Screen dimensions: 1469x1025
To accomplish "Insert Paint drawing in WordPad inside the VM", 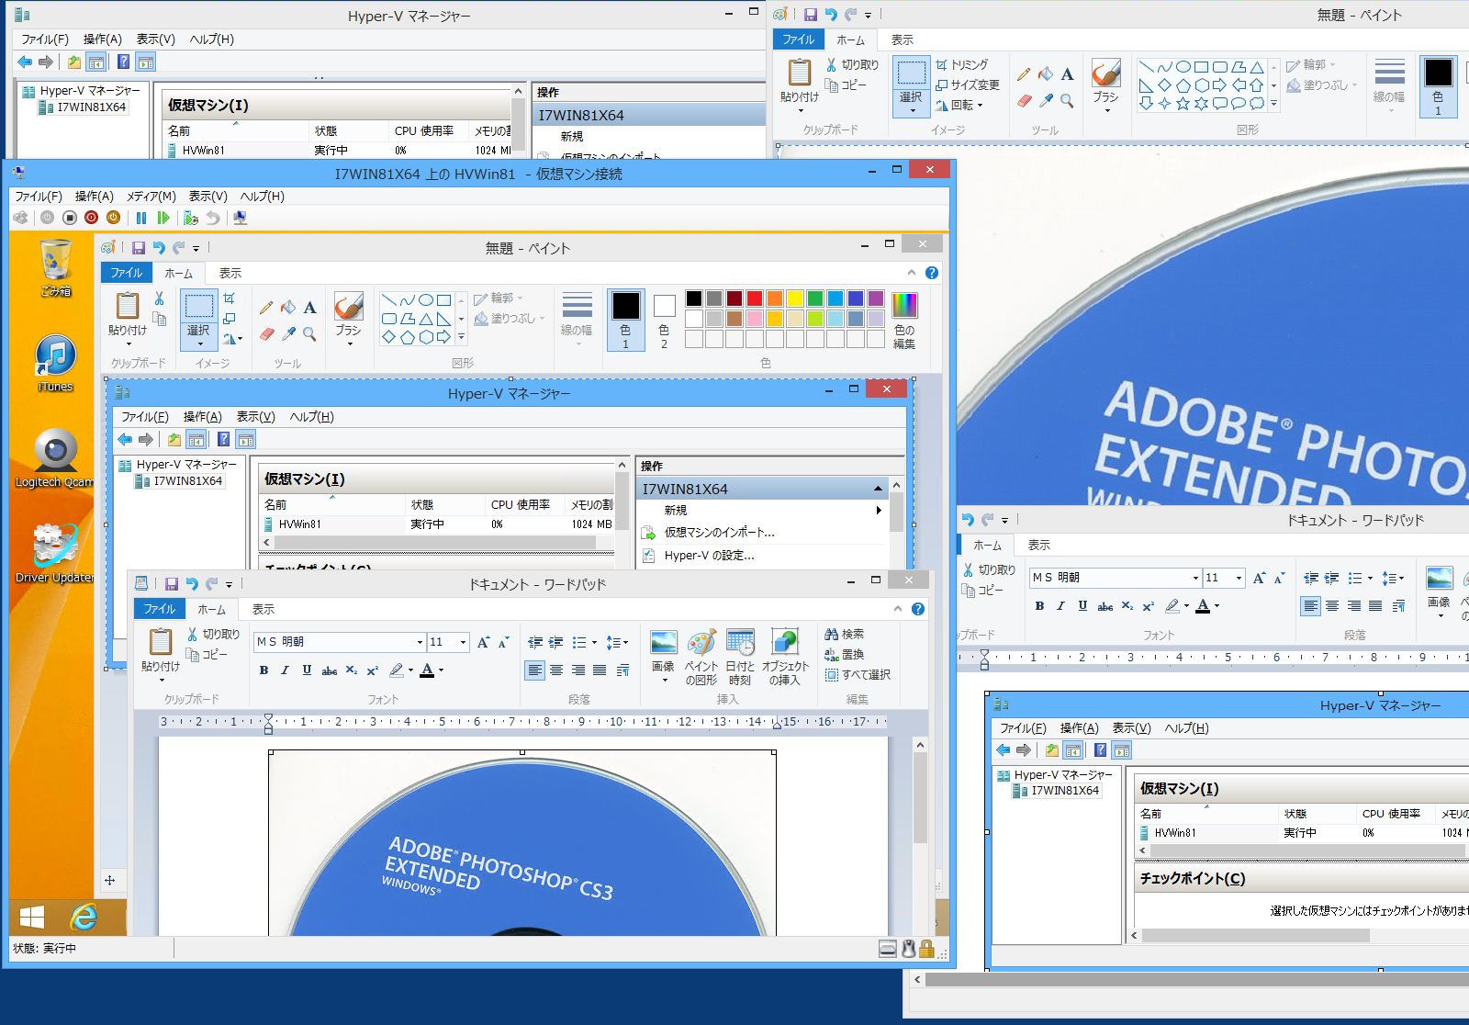I will (x=701, y=658).
